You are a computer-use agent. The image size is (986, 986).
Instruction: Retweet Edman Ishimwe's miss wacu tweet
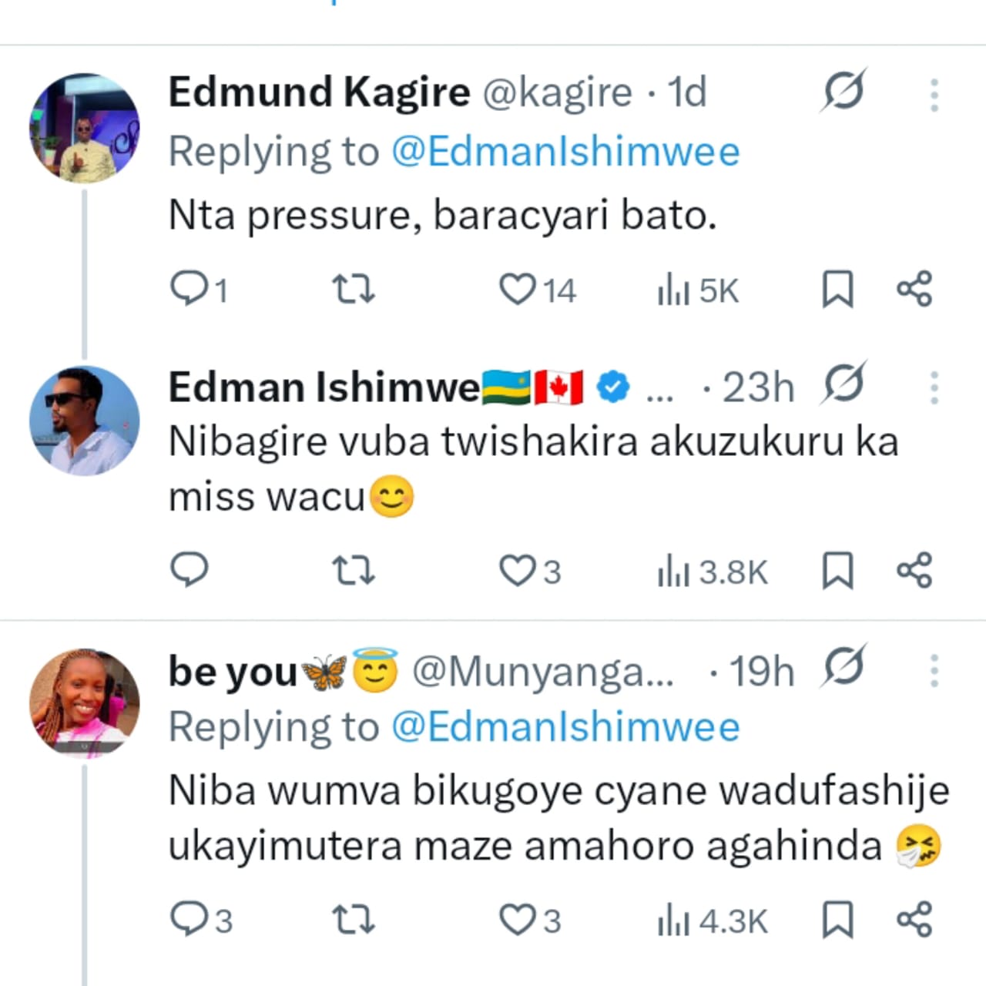click(353, 571)
